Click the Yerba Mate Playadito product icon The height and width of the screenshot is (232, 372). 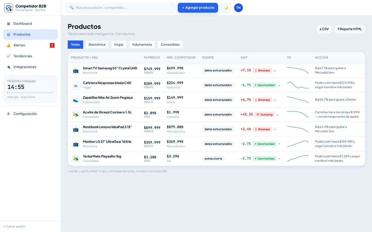click(76, 159)
